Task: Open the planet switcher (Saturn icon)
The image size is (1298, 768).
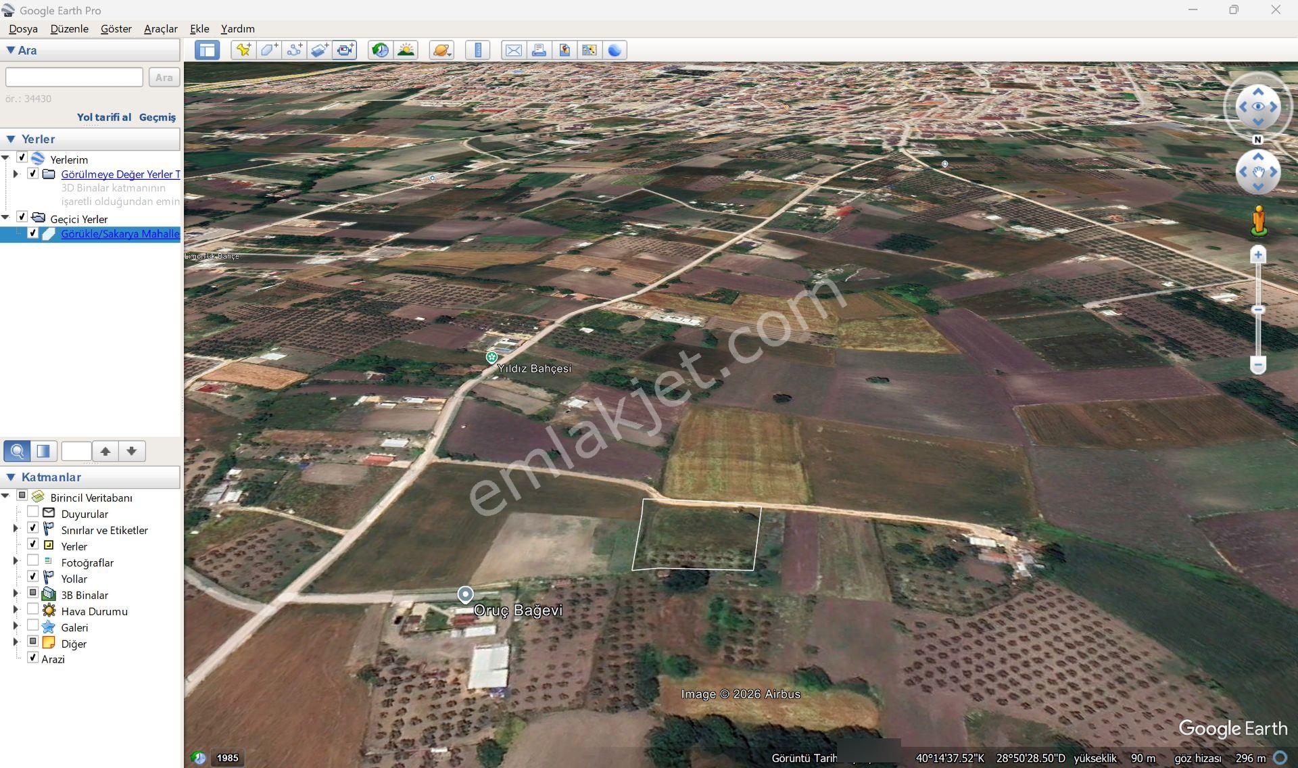Action: [x=441, y=50]
